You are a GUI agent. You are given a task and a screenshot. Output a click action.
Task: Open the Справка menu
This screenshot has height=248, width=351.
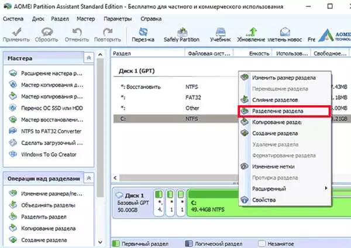151,19
